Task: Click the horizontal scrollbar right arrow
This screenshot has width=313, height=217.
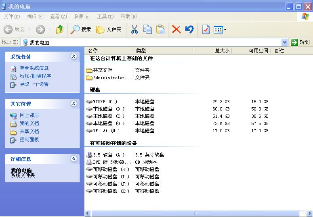Action: point(309,213)
